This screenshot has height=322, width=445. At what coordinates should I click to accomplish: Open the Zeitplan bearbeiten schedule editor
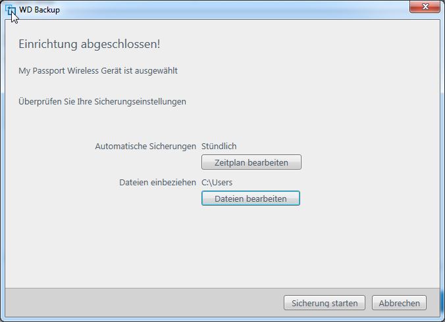[251, 162]
